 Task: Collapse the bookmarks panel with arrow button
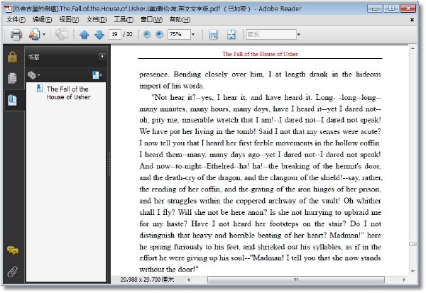point(102,57)
